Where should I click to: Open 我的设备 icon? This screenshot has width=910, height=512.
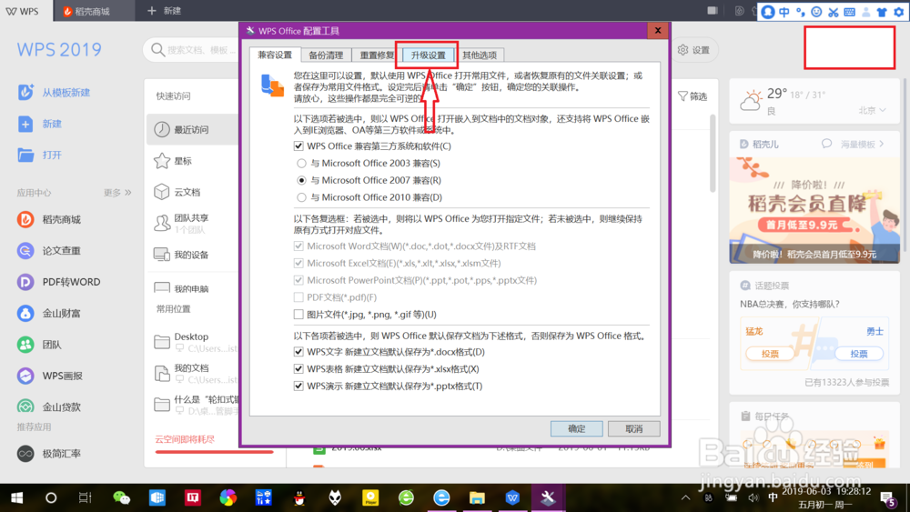(x=162, y=255)
